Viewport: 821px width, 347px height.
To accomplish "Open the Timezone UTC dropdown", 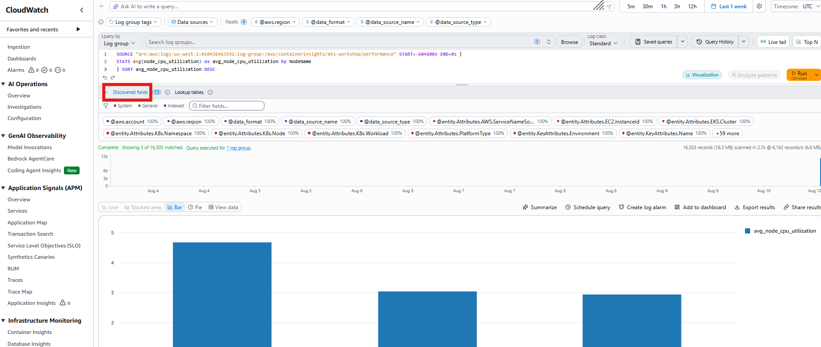I will pyautogui.click(x=796, y=7).
